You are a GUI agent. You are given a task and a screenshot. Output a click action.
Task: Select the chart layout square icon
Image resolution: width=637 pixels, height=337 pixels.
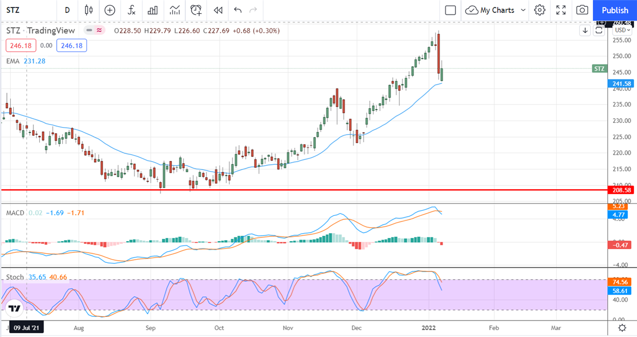click(451, 10)
